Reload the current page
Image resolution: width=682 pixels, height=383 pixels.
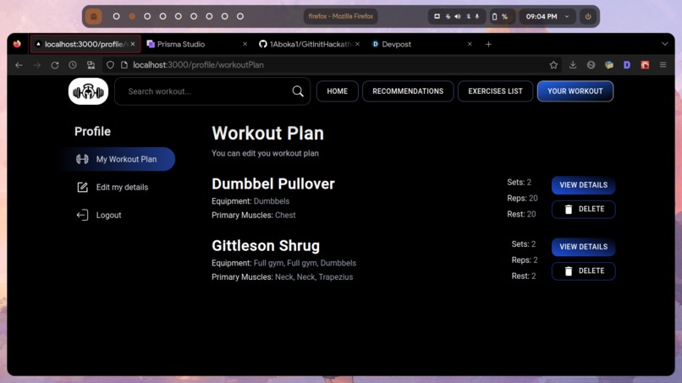click(55, 65)
